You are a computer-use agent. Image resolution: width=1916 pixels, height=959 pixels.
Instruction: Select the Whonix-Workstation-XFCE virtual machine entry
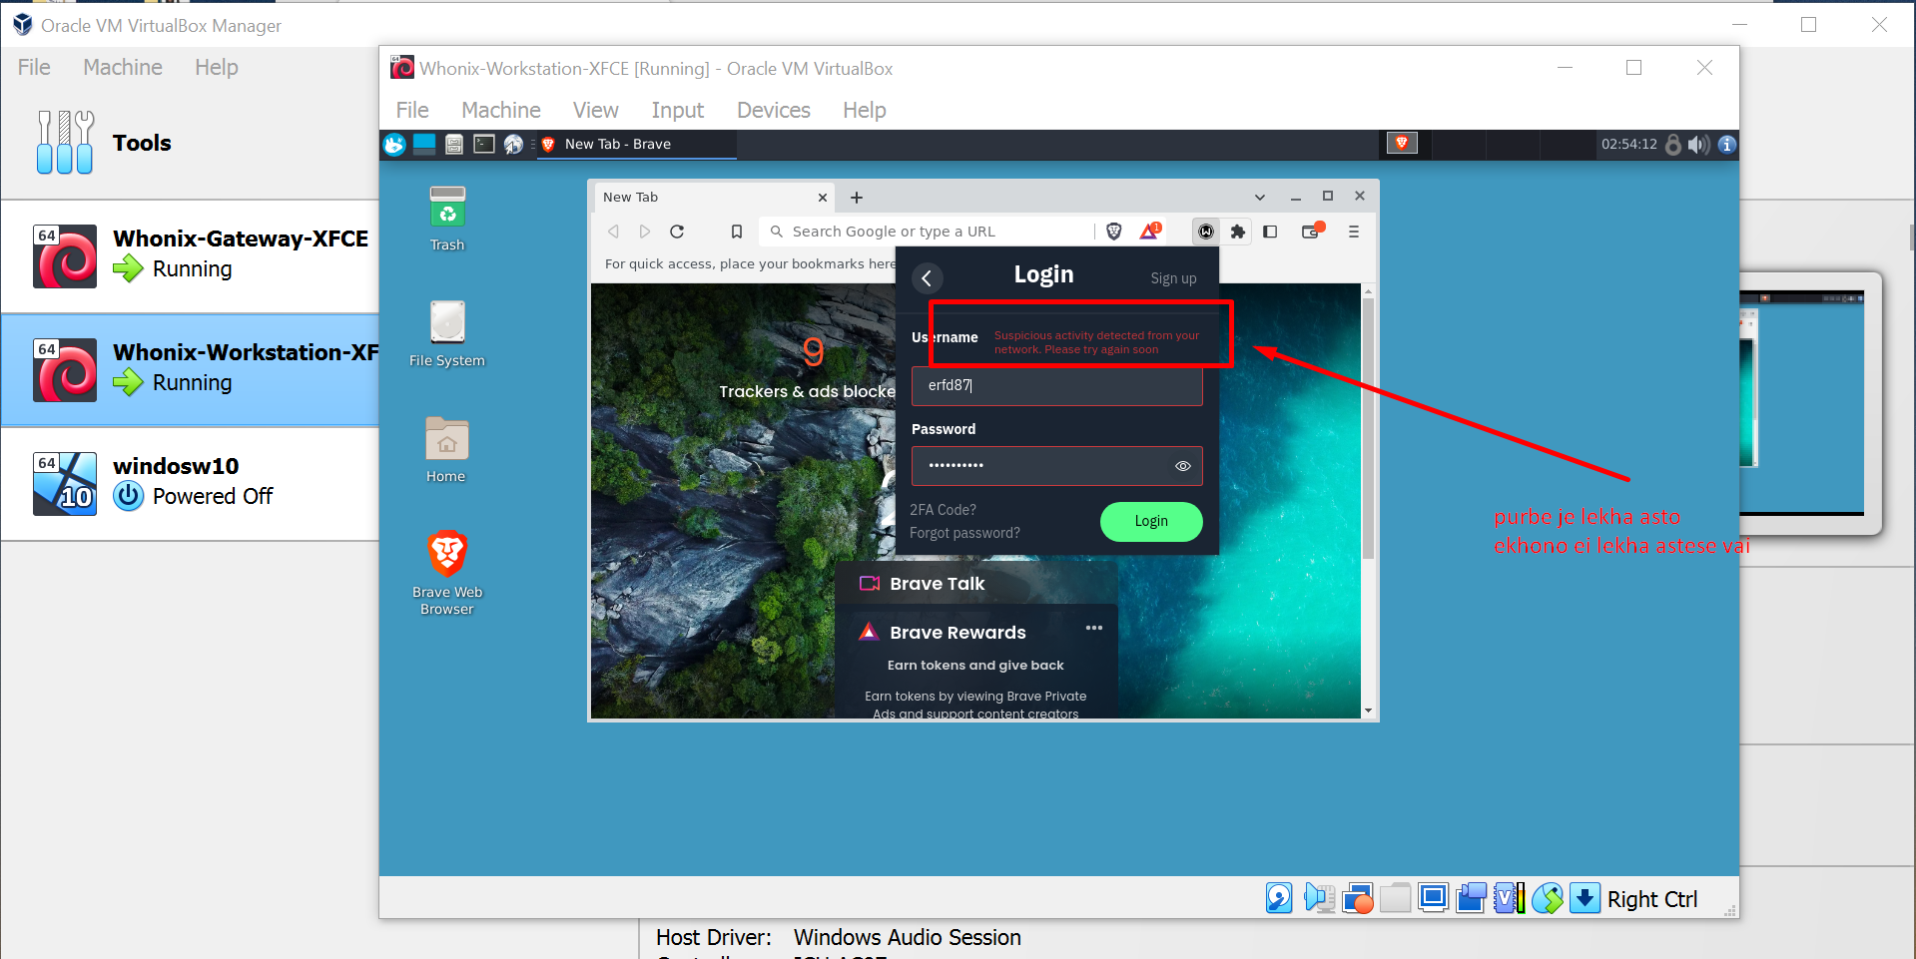[190, 370]
